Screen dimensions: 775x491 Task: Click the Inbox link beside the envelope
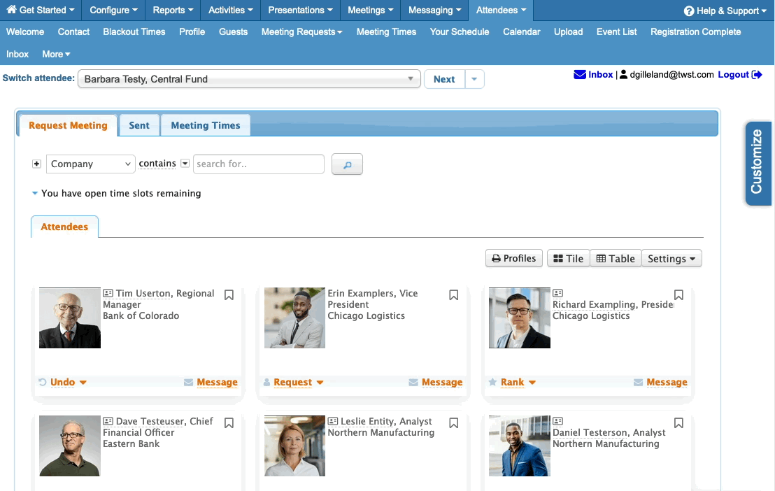coord(601,75)
